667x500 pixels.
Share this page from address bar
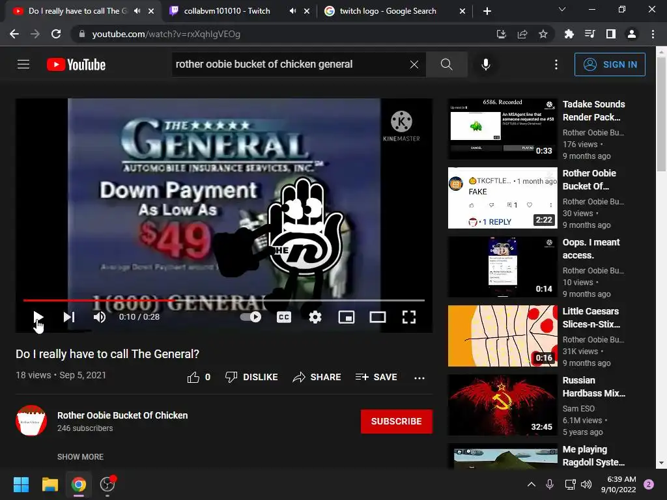tap(522, 34)
